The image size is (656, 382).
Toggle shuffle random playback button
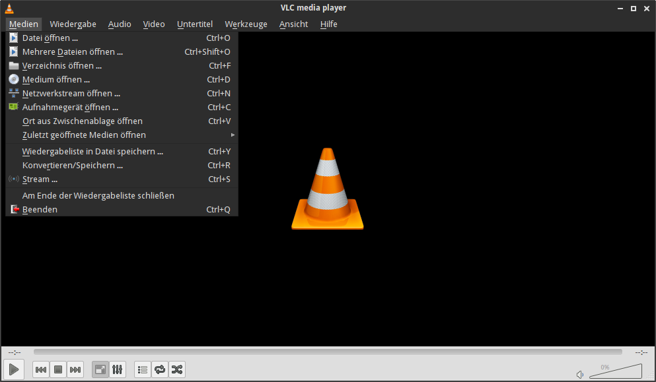177,369
